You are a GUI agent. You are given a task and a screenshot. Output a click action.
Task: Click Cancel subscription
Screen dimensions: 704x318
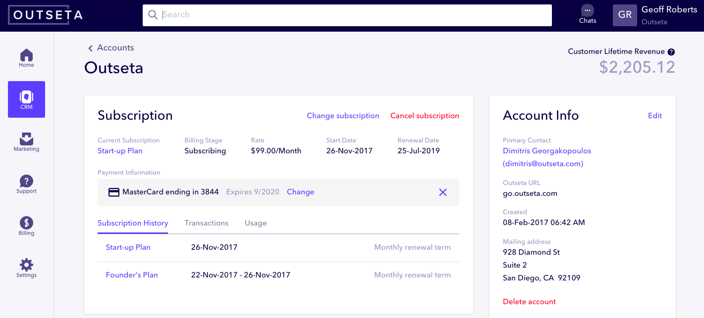coord(425,116)
